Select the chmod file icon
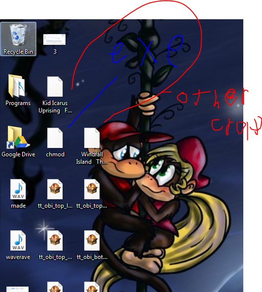262x292 pixels. pyautogui.click(x=55, y=142)
